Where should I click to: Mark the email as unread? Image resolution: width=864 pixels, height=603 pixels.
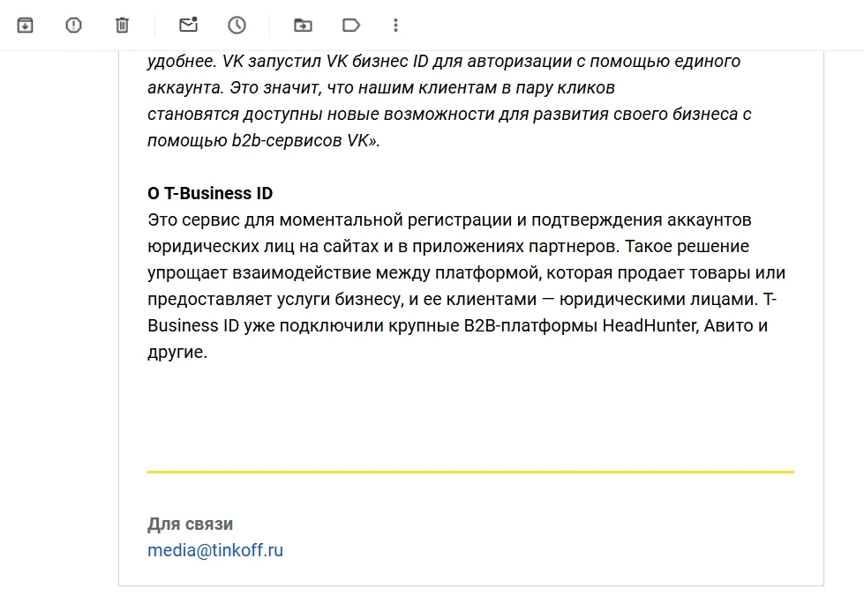(x=188, y=26)
